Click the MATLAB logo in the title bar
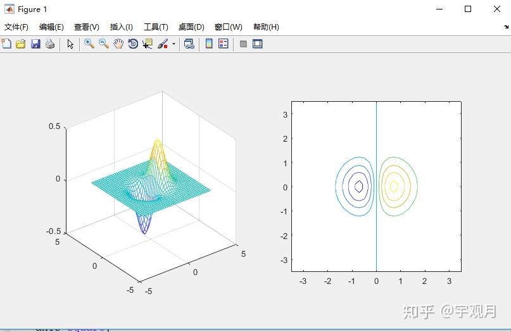 tap(9, 9)
